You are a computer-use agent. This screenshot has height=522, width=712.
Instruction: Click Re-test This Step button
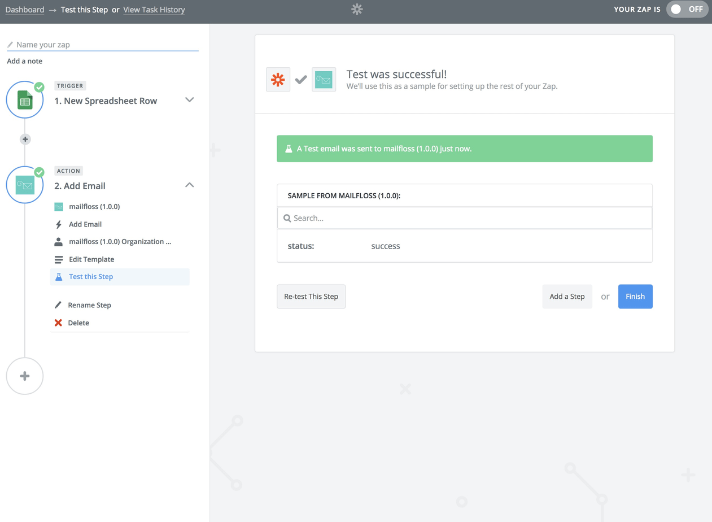click(x=311, y=297)
